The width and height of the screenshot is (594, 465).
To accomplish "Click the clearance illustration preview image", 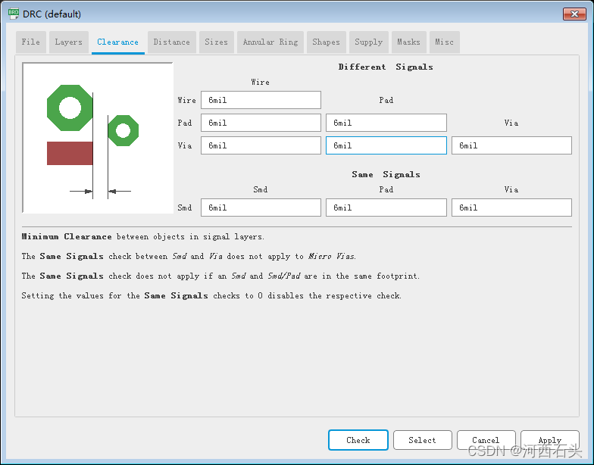I will [98, 138].
